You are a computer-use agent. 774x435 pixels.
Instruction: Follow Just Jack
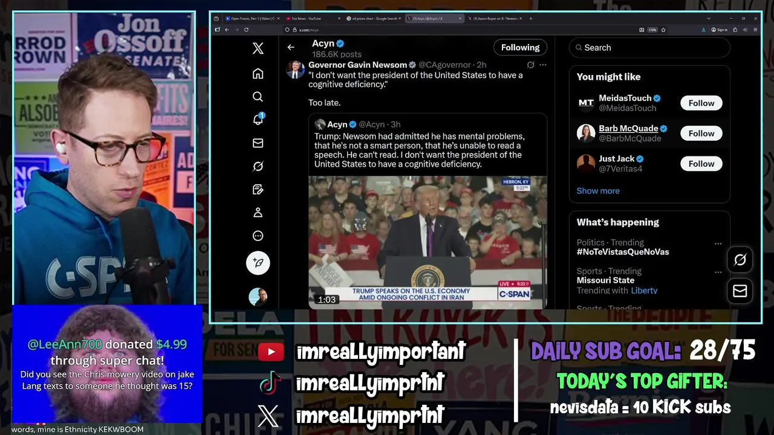click(701, 163)
